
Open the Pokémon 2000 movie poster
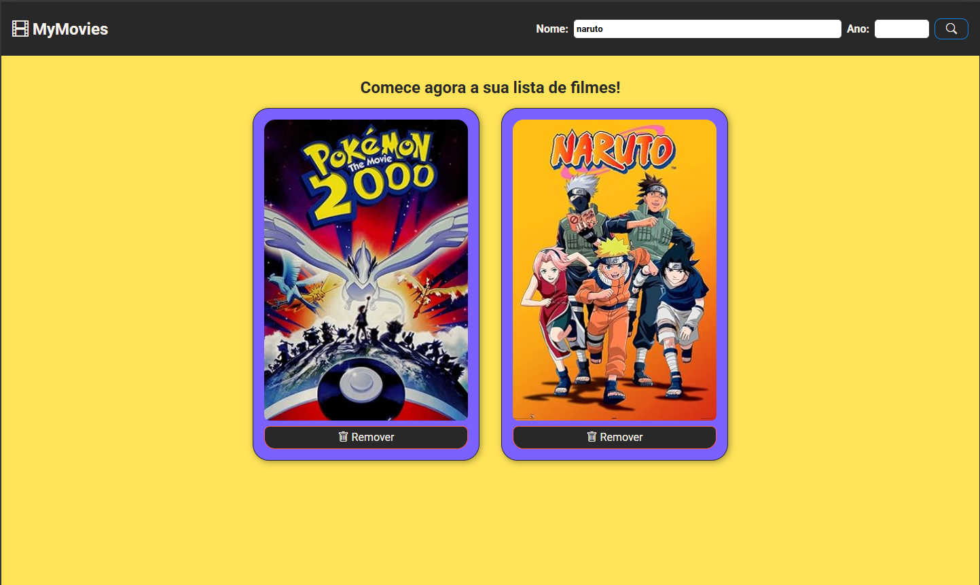point(366,270)
